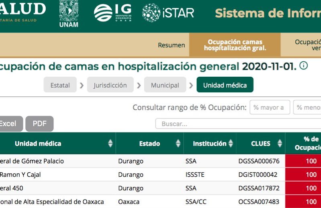321x208 pixels.
Task: Sort table by Institución column arrows
Action: (231, 143)
